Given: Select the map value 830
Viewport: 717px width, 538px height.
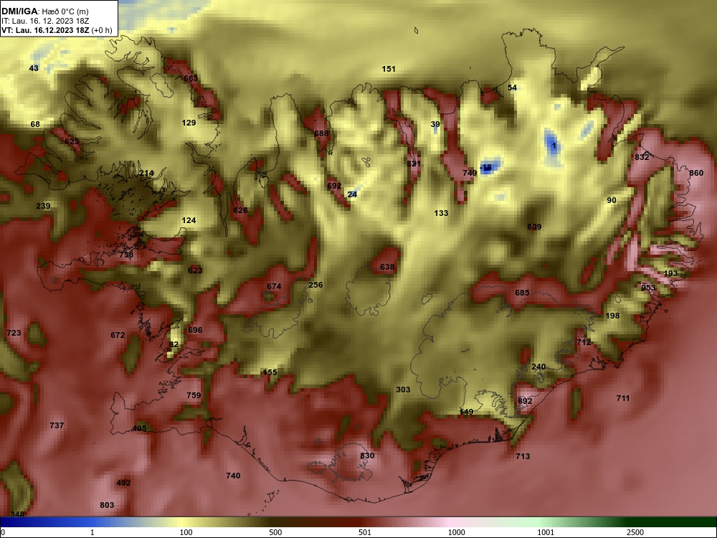Looking at the screenshot, I should 367,456.
